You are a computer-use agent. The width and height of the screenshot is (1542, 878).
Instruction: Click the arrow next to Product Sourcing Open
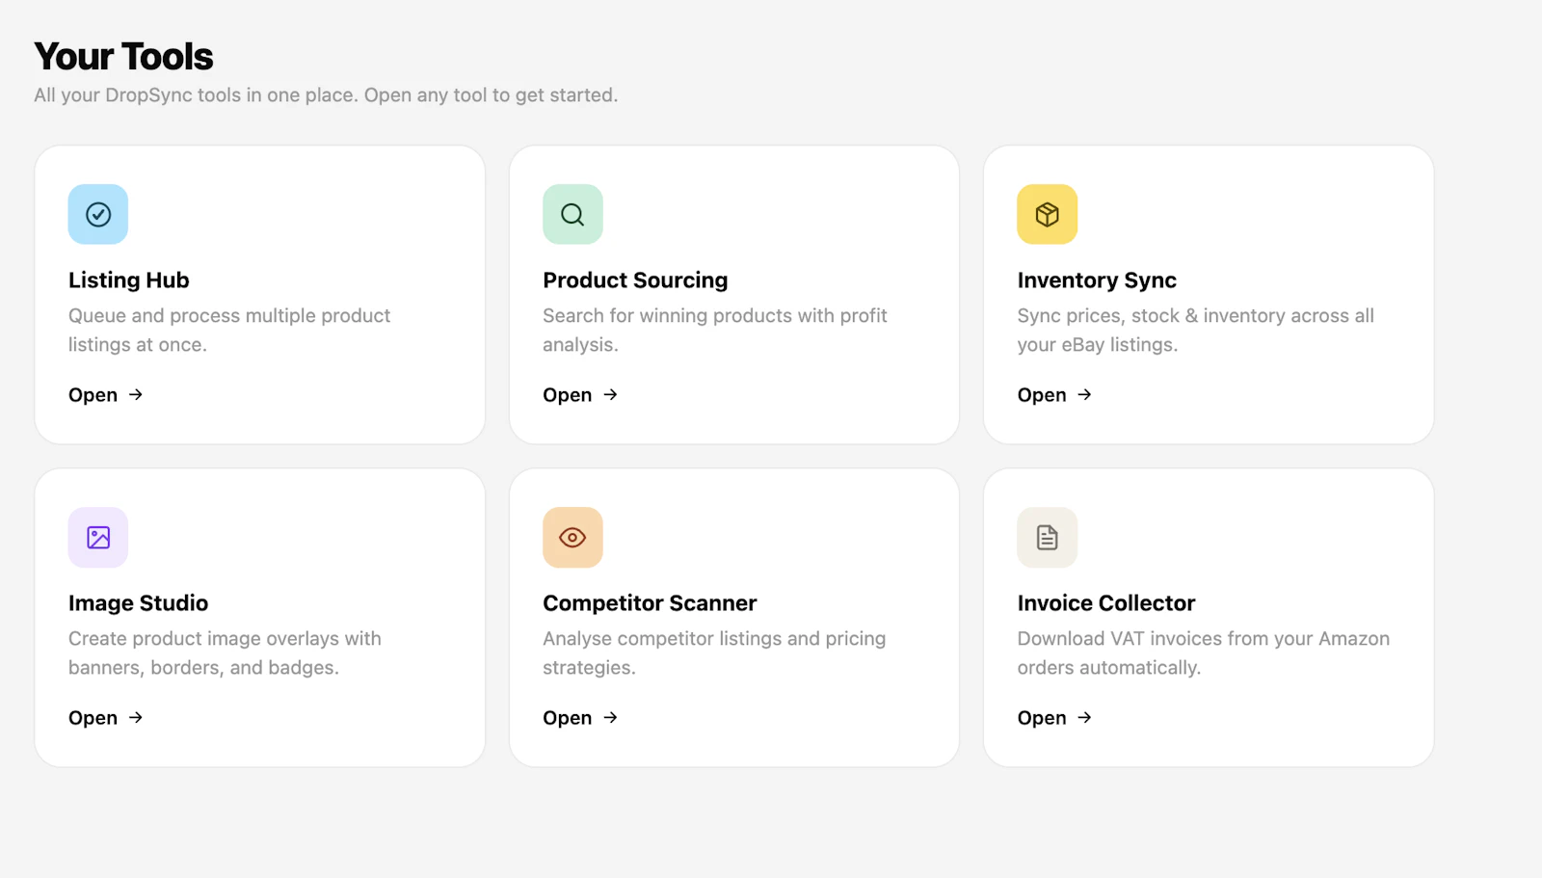[610, 394]
